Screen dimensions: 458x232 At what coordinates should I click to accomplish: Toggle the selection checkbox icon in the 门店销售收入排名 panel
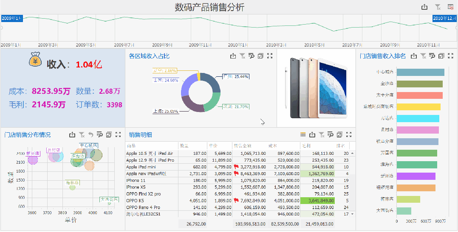(441, 56)
